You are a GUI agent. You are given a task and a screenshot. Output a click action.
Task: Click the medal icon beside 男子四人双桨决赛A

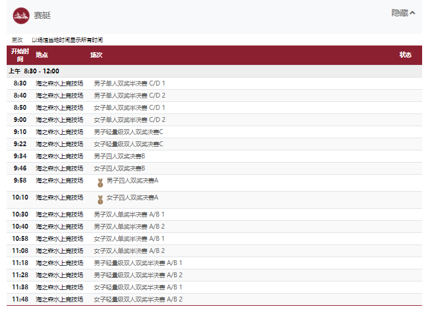pyautogui.click(x=100, y=183)
